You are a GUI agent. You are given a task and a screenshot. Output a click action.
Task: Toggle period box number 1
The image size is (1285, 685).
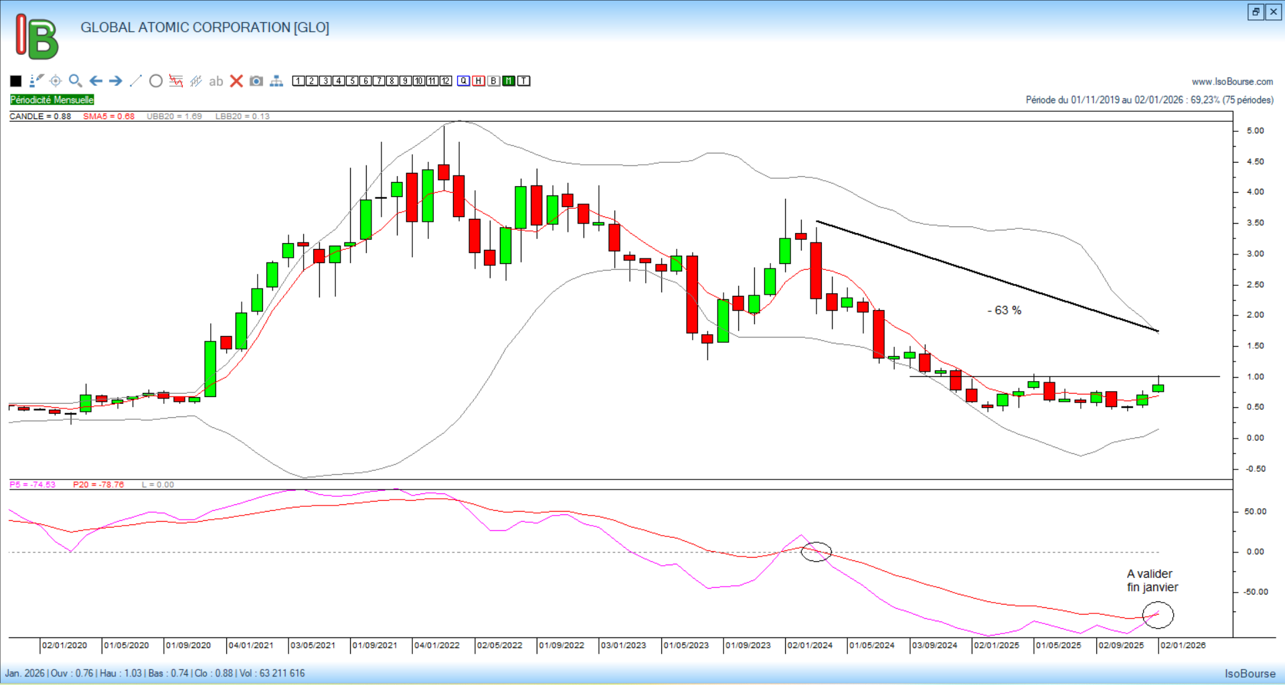tap(298, 81)
